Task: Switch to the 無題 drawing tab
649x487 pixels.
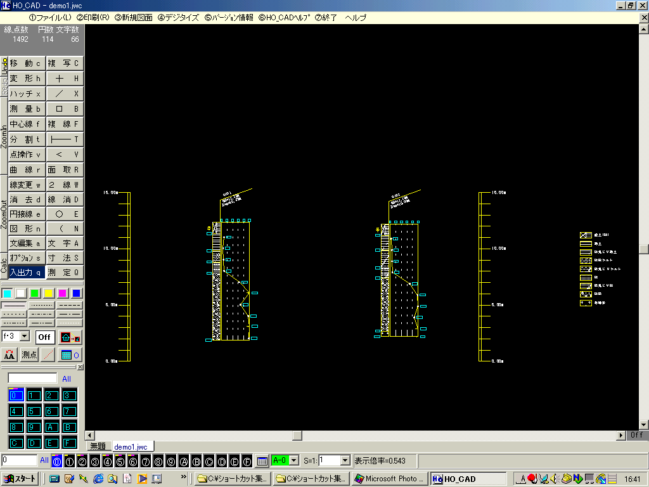Action: click(98, 447)
